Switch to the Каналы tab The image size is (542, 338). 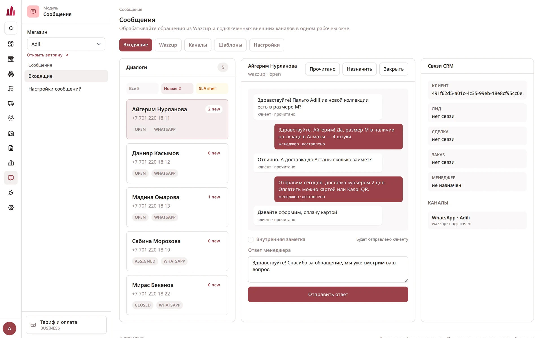point(198,45)
